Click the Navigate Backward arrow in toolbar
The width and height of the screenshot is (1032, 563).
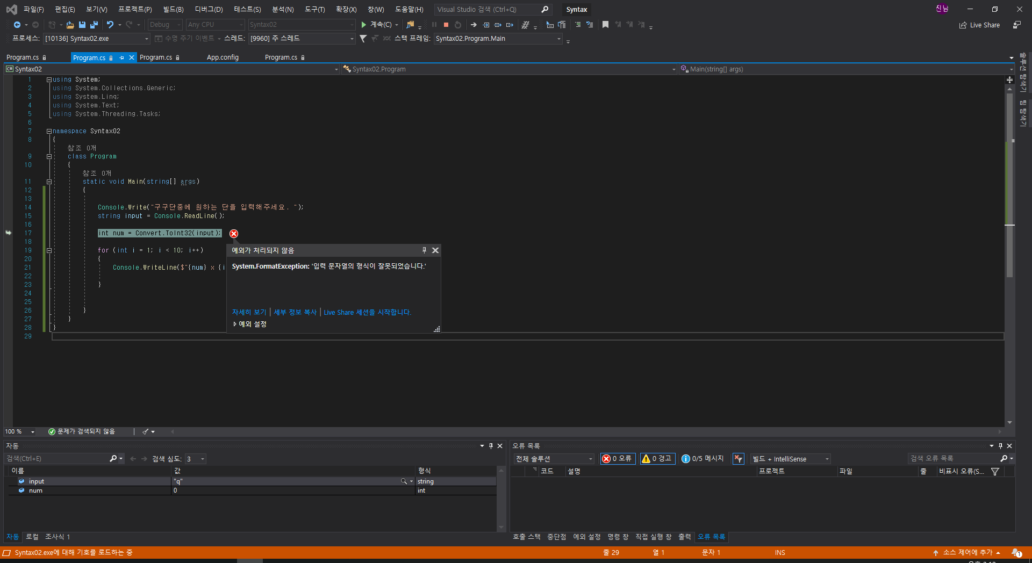[17, 25]
